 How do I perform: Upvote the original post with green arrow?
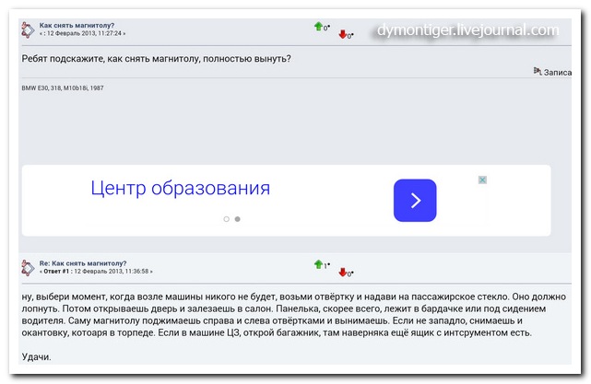318,27
